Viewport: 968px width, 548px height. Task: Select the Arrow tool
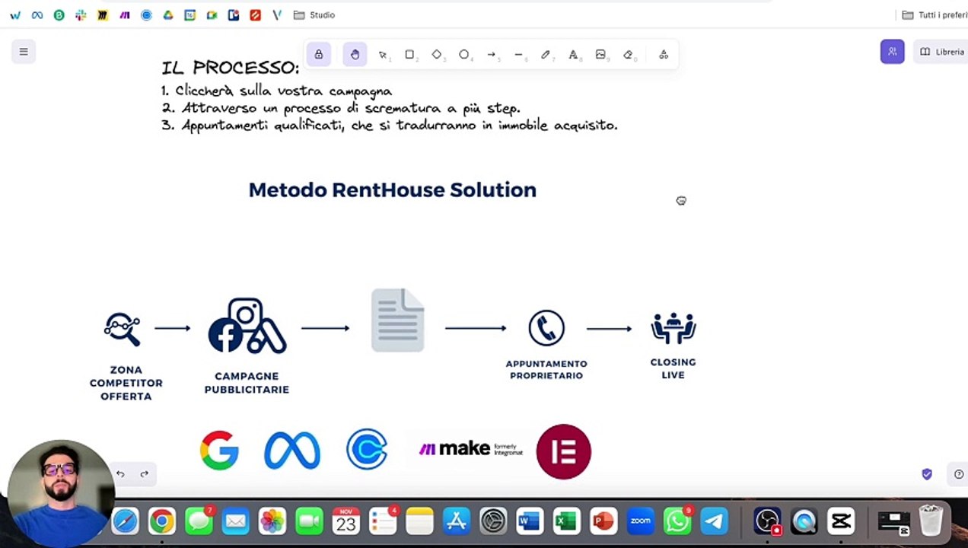492,55
